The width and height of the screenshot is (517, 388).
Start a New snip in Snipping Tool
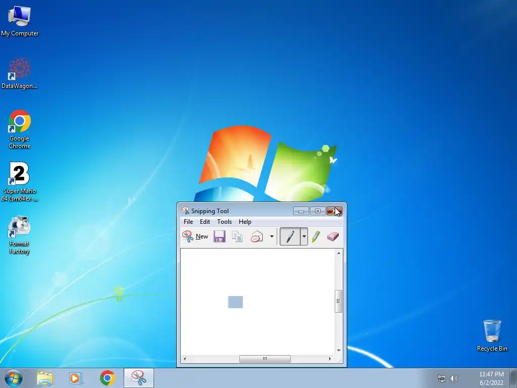click(x=195, y=236)
